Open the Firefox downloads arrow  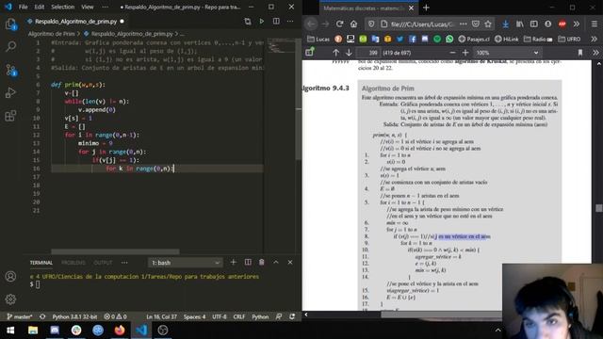click(x=505, y=24)
